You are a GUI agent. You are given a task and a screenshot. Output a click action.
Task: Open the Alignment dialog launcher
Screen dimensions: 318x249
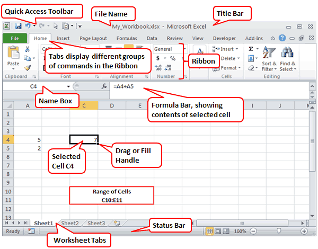tap(146, 77)
